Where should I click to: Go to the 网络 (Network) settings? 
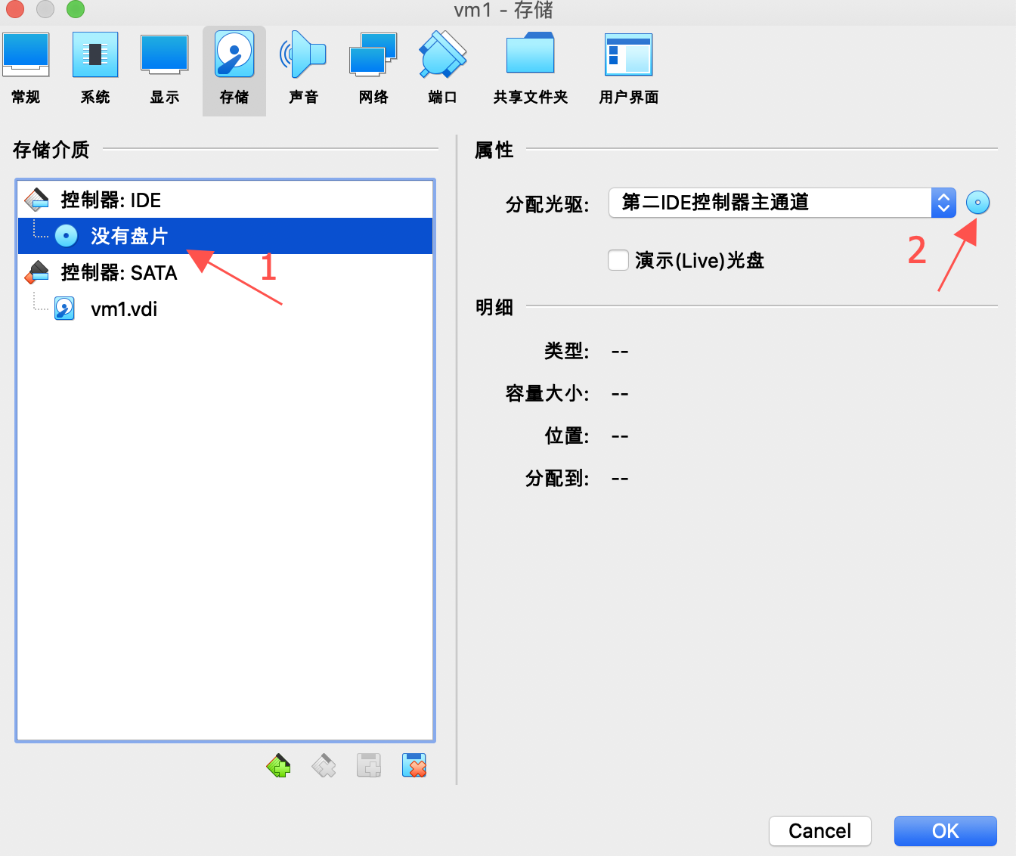click(373, 68)
